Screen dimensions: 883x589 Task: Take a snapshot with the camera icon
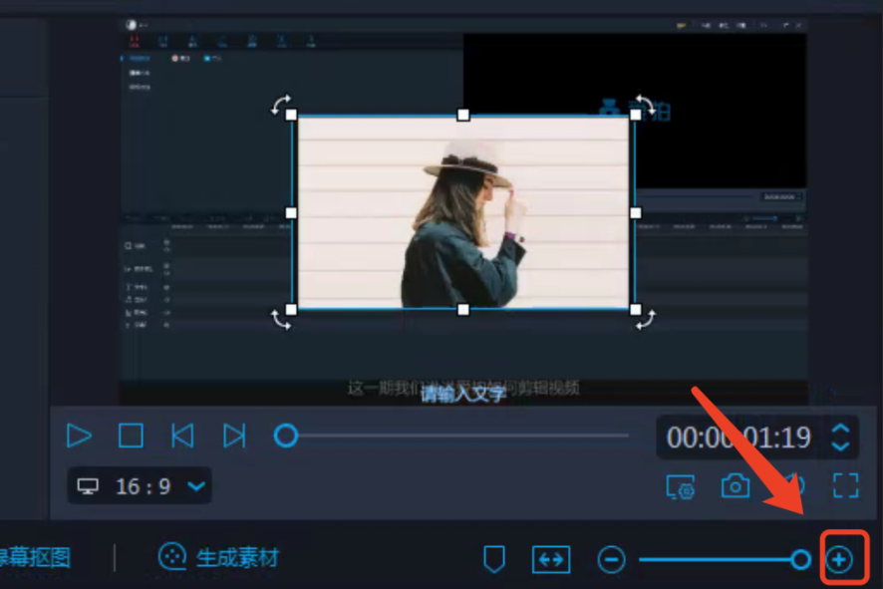tap(736, 486)
